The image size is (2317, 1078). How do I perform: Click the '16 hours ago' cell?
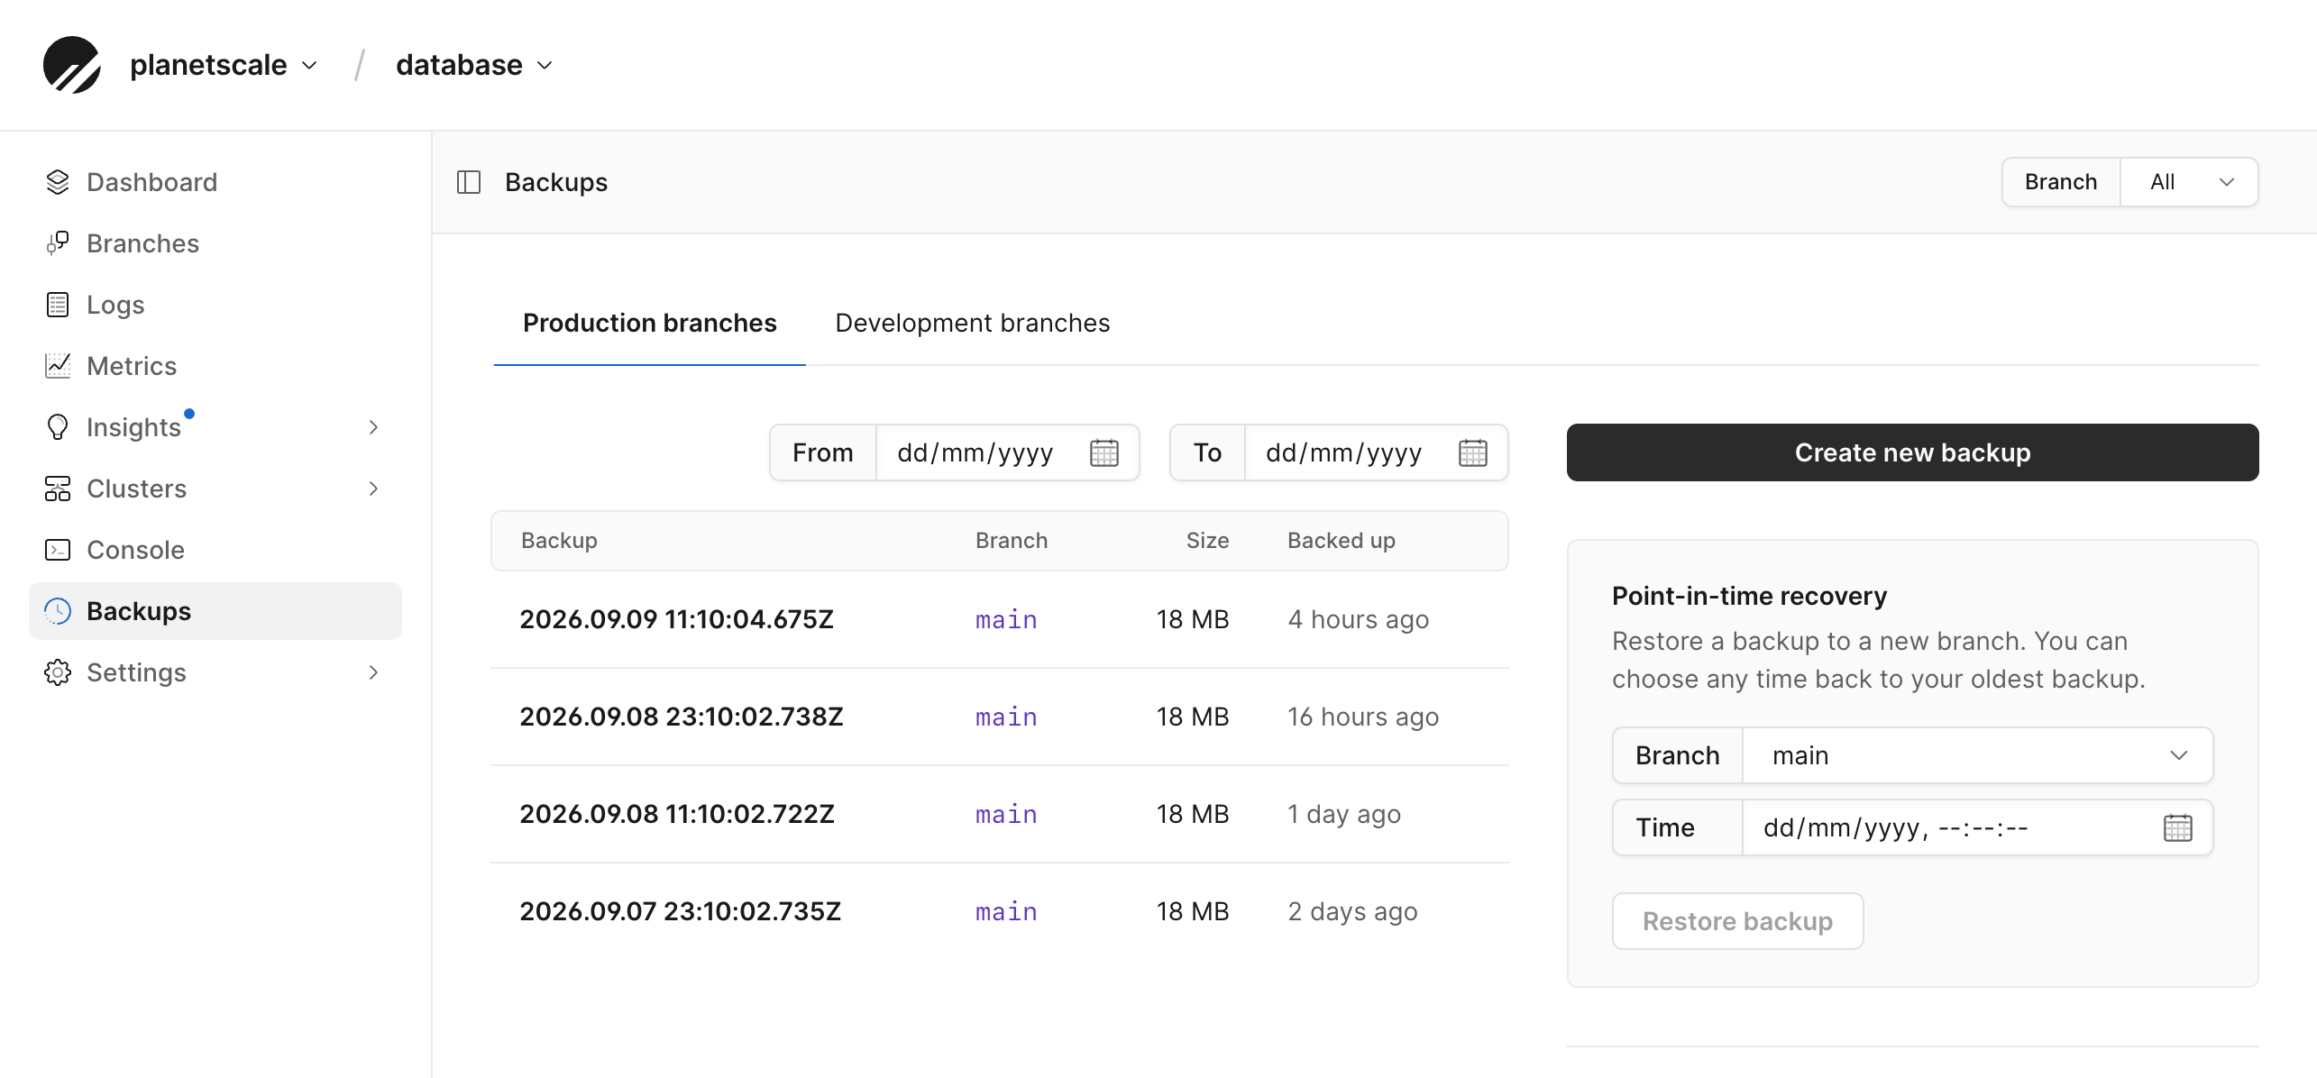[1363, 717]
